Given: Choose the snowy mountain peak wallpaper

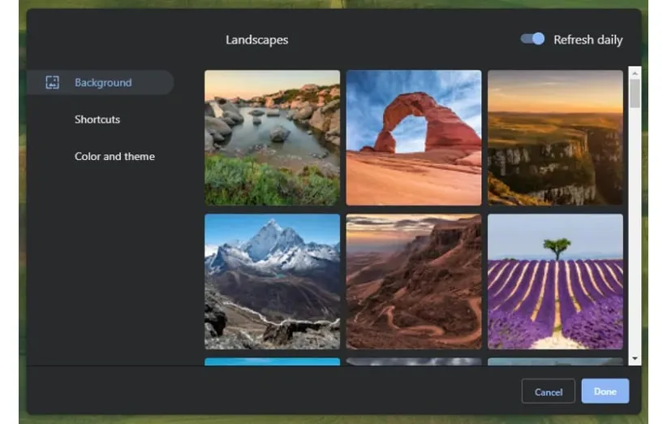Looking at the screenshot, I should [272, 281].
